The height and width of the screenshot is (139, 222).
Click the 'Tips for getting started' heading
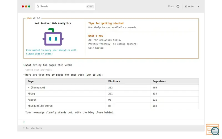[x=106, y=23]
